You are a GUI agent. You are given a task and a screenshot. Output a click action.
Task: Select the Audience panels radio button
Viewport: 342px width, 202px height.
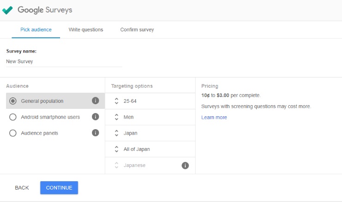pyautogui.click(x=12, y=133)
